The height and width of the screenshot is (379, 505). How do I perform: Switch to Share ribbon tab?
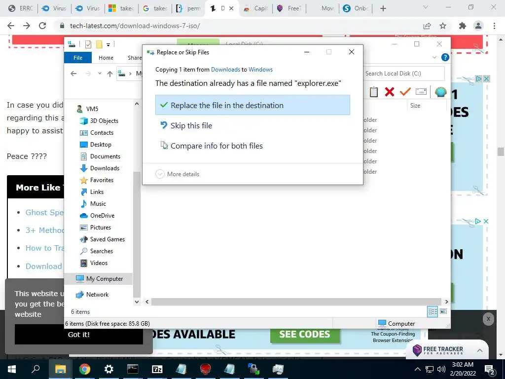134,58
